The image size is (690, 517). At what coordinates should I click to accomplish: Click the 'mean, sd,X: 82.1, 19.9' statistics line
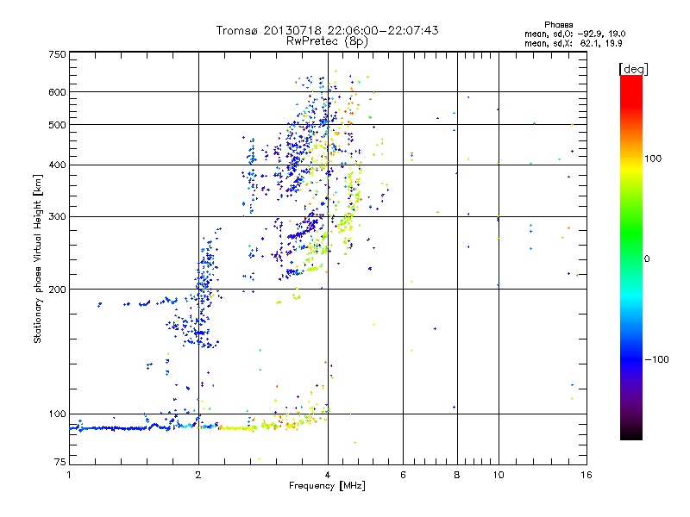pos(573,43)
